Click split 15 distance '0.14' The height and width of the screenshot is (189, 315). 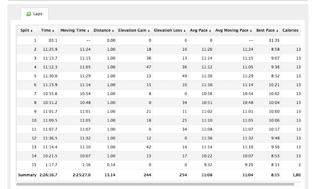(x=111, y=165)
